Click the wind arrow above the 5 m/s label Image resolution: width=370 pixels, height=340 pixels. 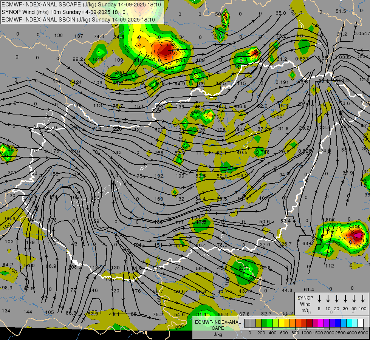tap(319, 299)
